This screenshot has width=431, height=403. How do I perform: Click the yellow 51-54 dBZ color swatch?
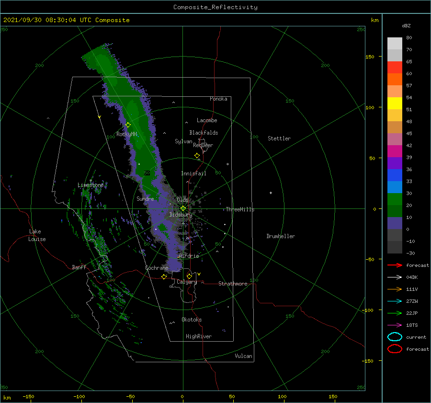pyautogui.click(x=395, y=104)
